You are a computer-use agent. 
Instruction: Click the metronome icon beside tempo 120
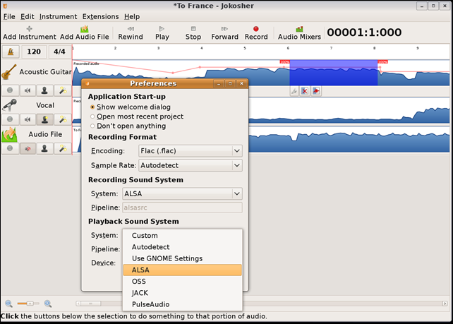11,52
